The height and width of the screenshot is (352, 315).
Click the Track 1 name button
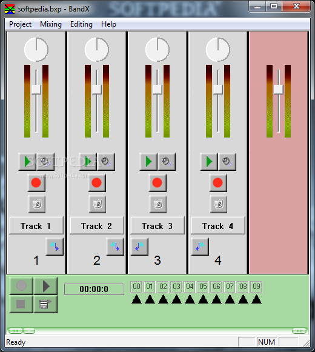point(36,225)
